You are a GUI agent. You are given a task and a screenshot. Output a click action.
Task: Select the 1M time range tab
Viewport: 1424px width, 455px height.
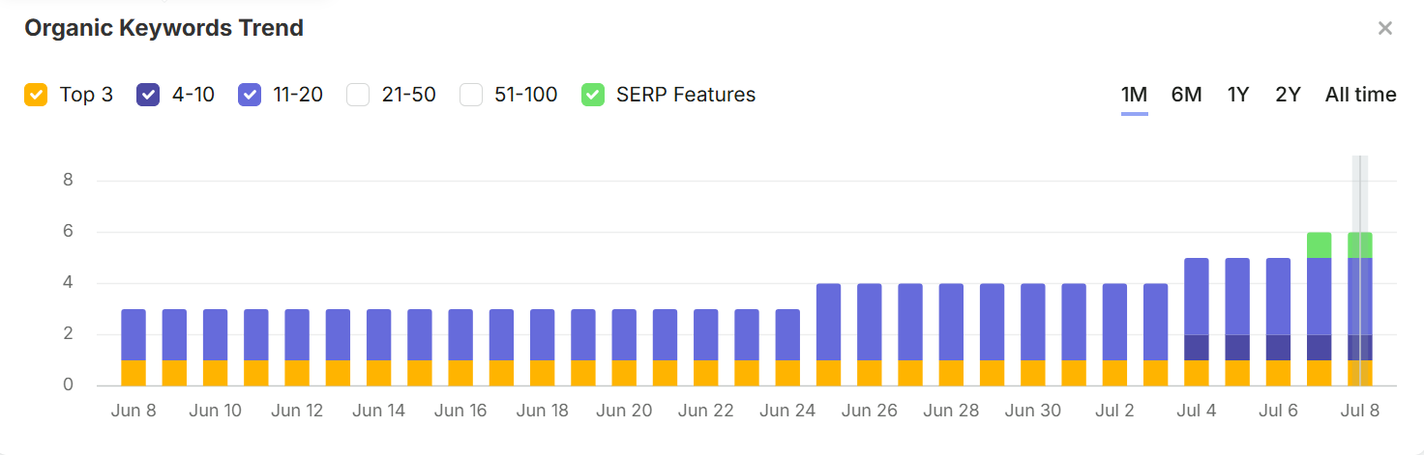1134,95
